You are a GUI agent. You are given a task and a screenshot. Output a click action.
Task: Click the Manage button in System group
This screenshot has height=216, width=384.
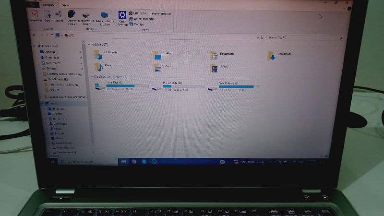(x=139, y=24)
